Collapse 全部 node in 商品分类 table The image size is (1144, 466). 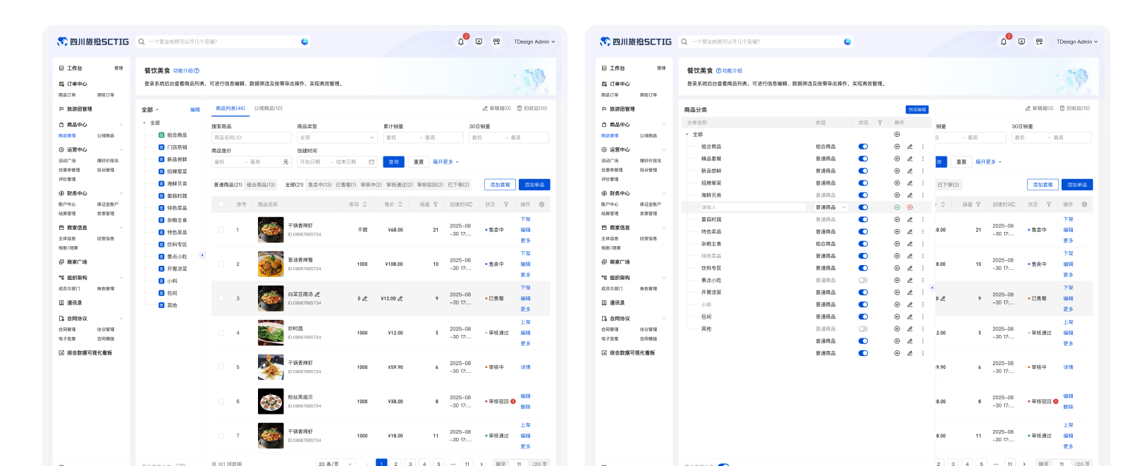(x=687, y=135)
